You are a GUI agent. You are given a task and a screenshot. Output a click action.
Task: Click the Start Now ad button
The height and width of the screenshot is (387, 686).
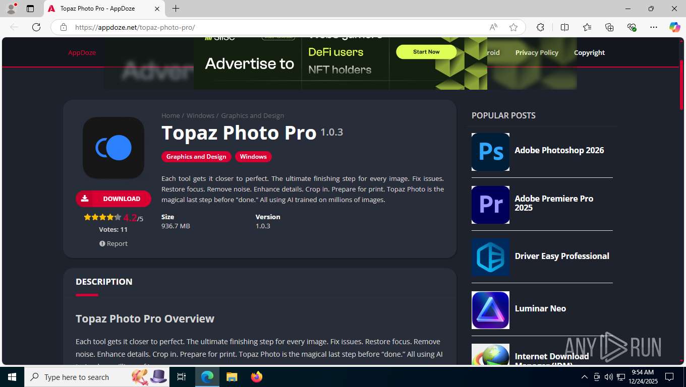tap(426, 52)
